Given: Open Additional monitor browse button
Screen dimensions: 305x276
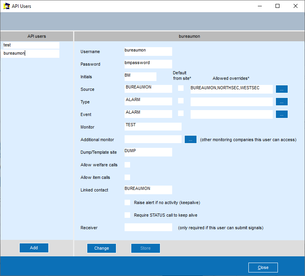Looking at the screenshot, I should pos(191,139).
